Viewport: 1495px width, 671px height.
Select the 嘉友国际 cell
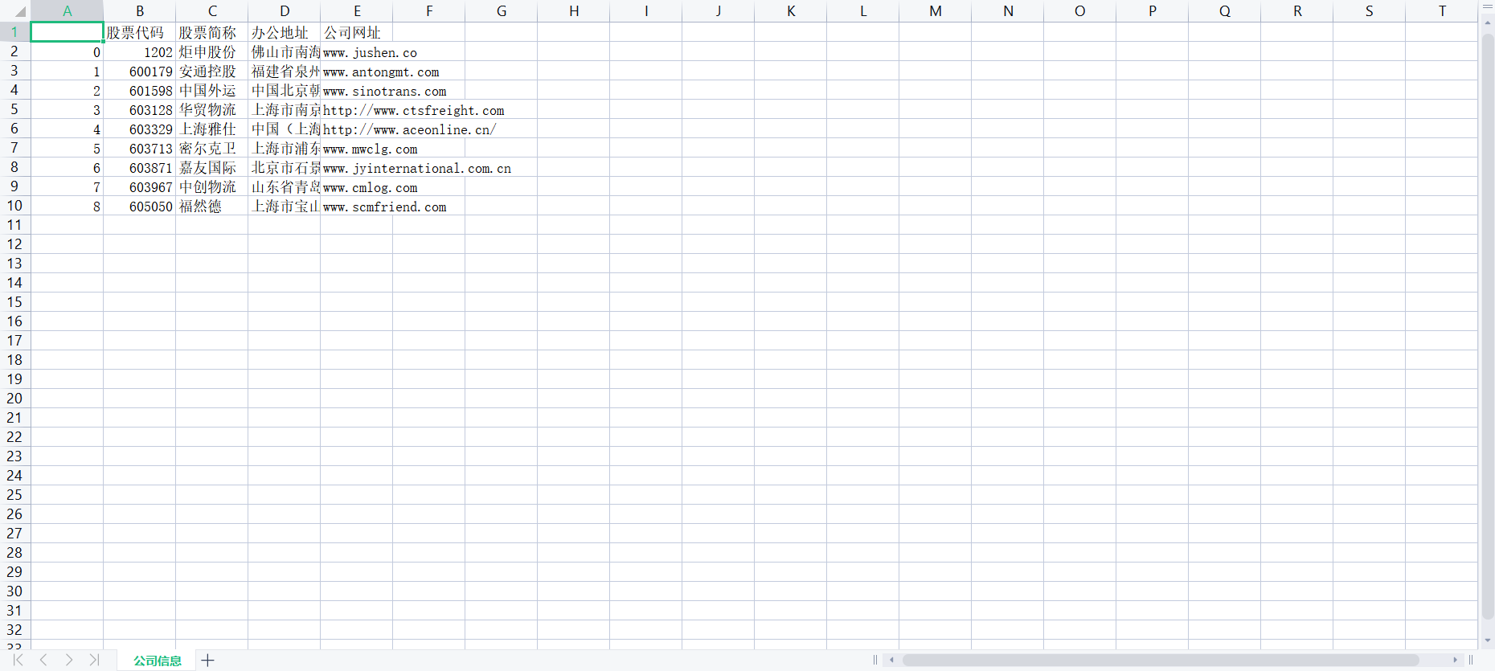212,167
